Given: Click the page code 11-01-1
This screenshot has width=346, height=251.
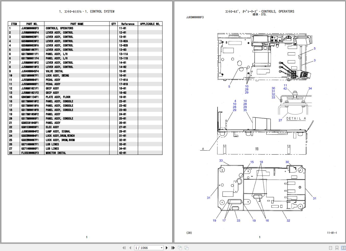Looking at the screenshot, I should [x=332, y=233].
